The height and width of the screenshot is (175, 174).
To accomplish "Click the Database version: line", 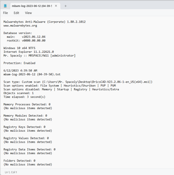I will [x=18, y=33].
